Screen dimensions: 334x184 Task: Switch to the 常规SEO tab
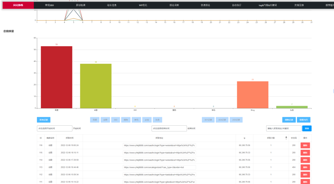point(50,5)
